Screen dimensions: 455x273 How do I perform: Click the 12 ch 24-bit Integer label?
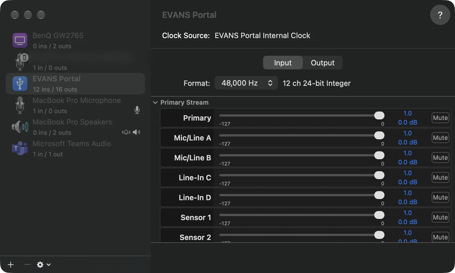coord(317,83)
